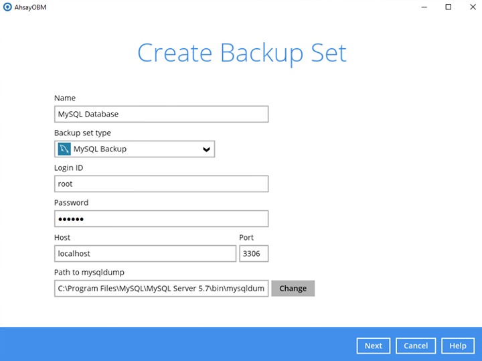Click the Login ID field containing root

[161, 184]
